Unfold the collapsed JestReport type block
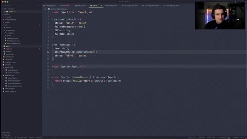247x139 pixels. pyautogui.click(x=51, y=66)
